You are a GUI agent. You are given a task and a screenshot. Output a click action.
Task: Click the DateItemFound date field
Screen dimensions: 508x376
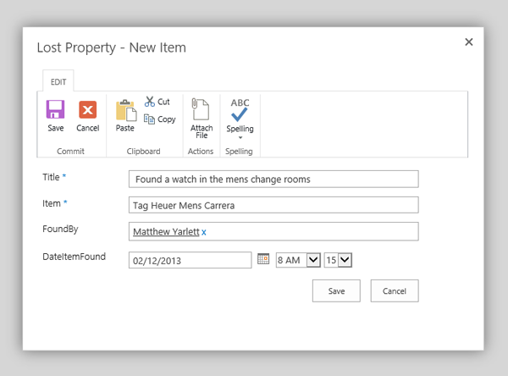[x=190, y=260]
